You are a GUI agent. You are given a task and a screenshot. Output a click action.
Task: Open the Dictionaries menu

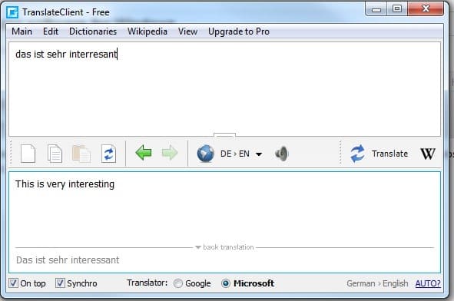click(x=93, y=31)
